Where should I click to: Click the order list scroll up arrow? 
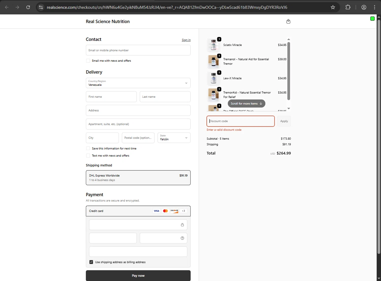click(x=289, y=39)
